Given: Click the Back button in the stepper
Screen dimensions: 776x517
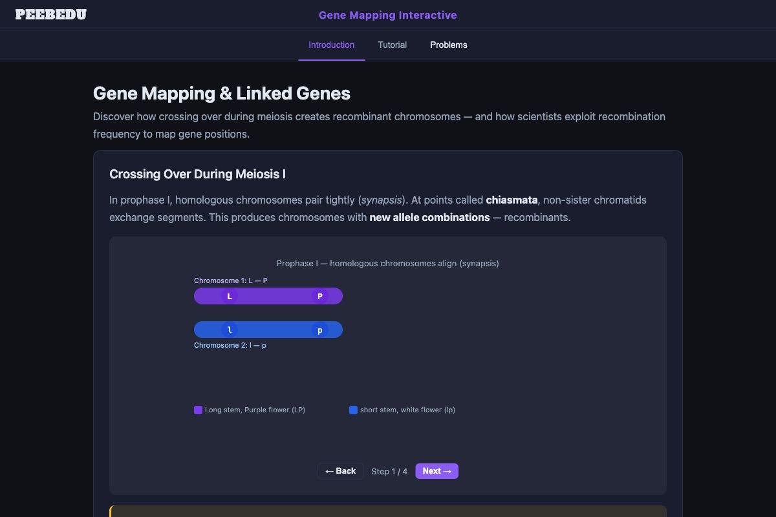Looking at the screenshot, I should 340,471.
